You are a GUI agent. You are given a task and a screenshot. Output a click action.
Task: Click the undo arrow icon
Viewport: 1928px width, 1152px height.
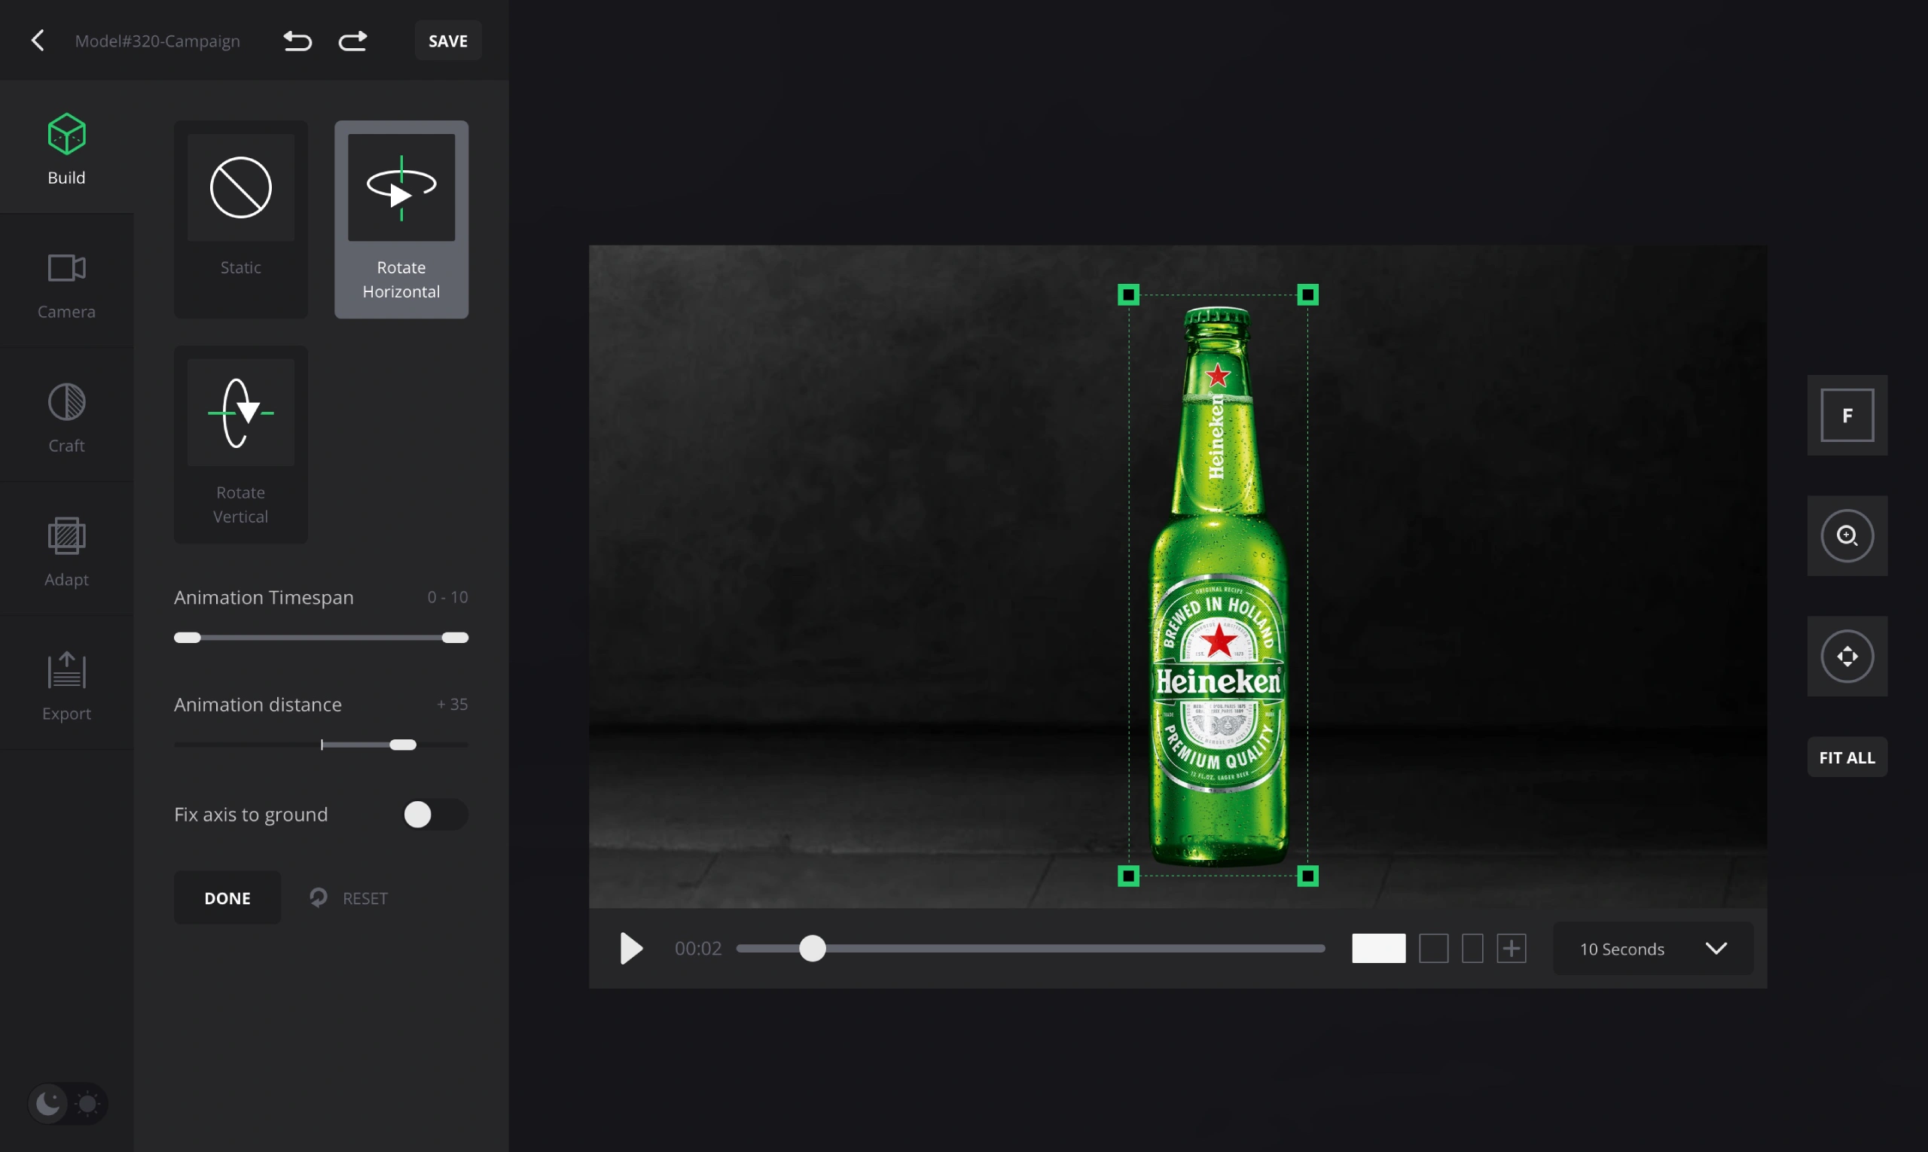[297, 41]
